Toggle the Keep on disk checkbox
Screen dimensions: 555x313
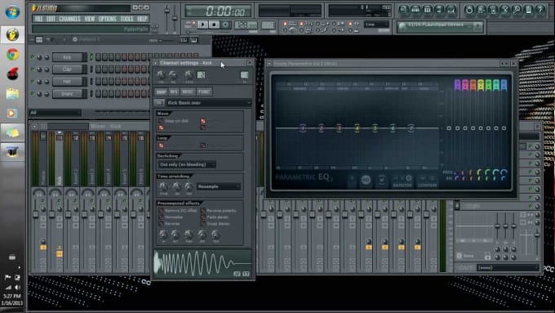click(161, 121)
